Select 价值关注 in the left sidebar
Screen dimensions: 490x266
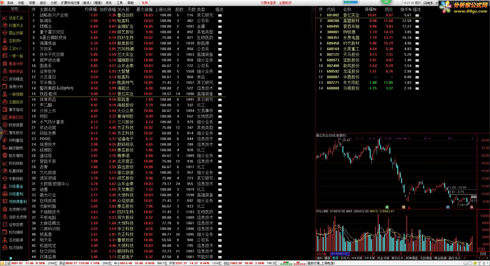[x=13, y=25]
